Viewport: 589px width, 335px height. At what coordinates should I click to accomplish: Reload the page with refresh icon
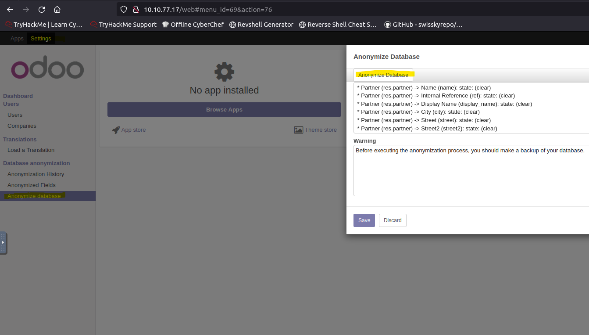[42, 9]
